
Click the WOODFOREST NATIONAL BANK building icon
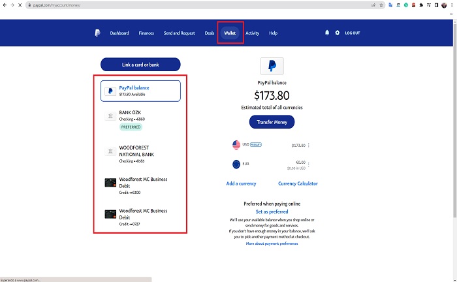click(x=110, y=151)
